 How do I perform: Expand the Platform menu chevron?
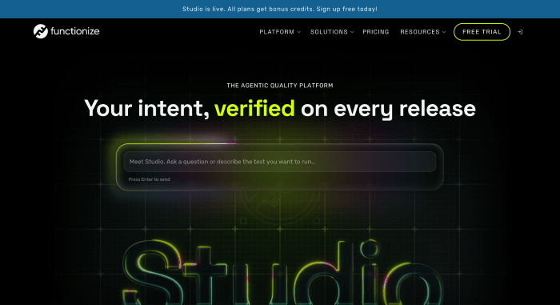pos(299,32)
